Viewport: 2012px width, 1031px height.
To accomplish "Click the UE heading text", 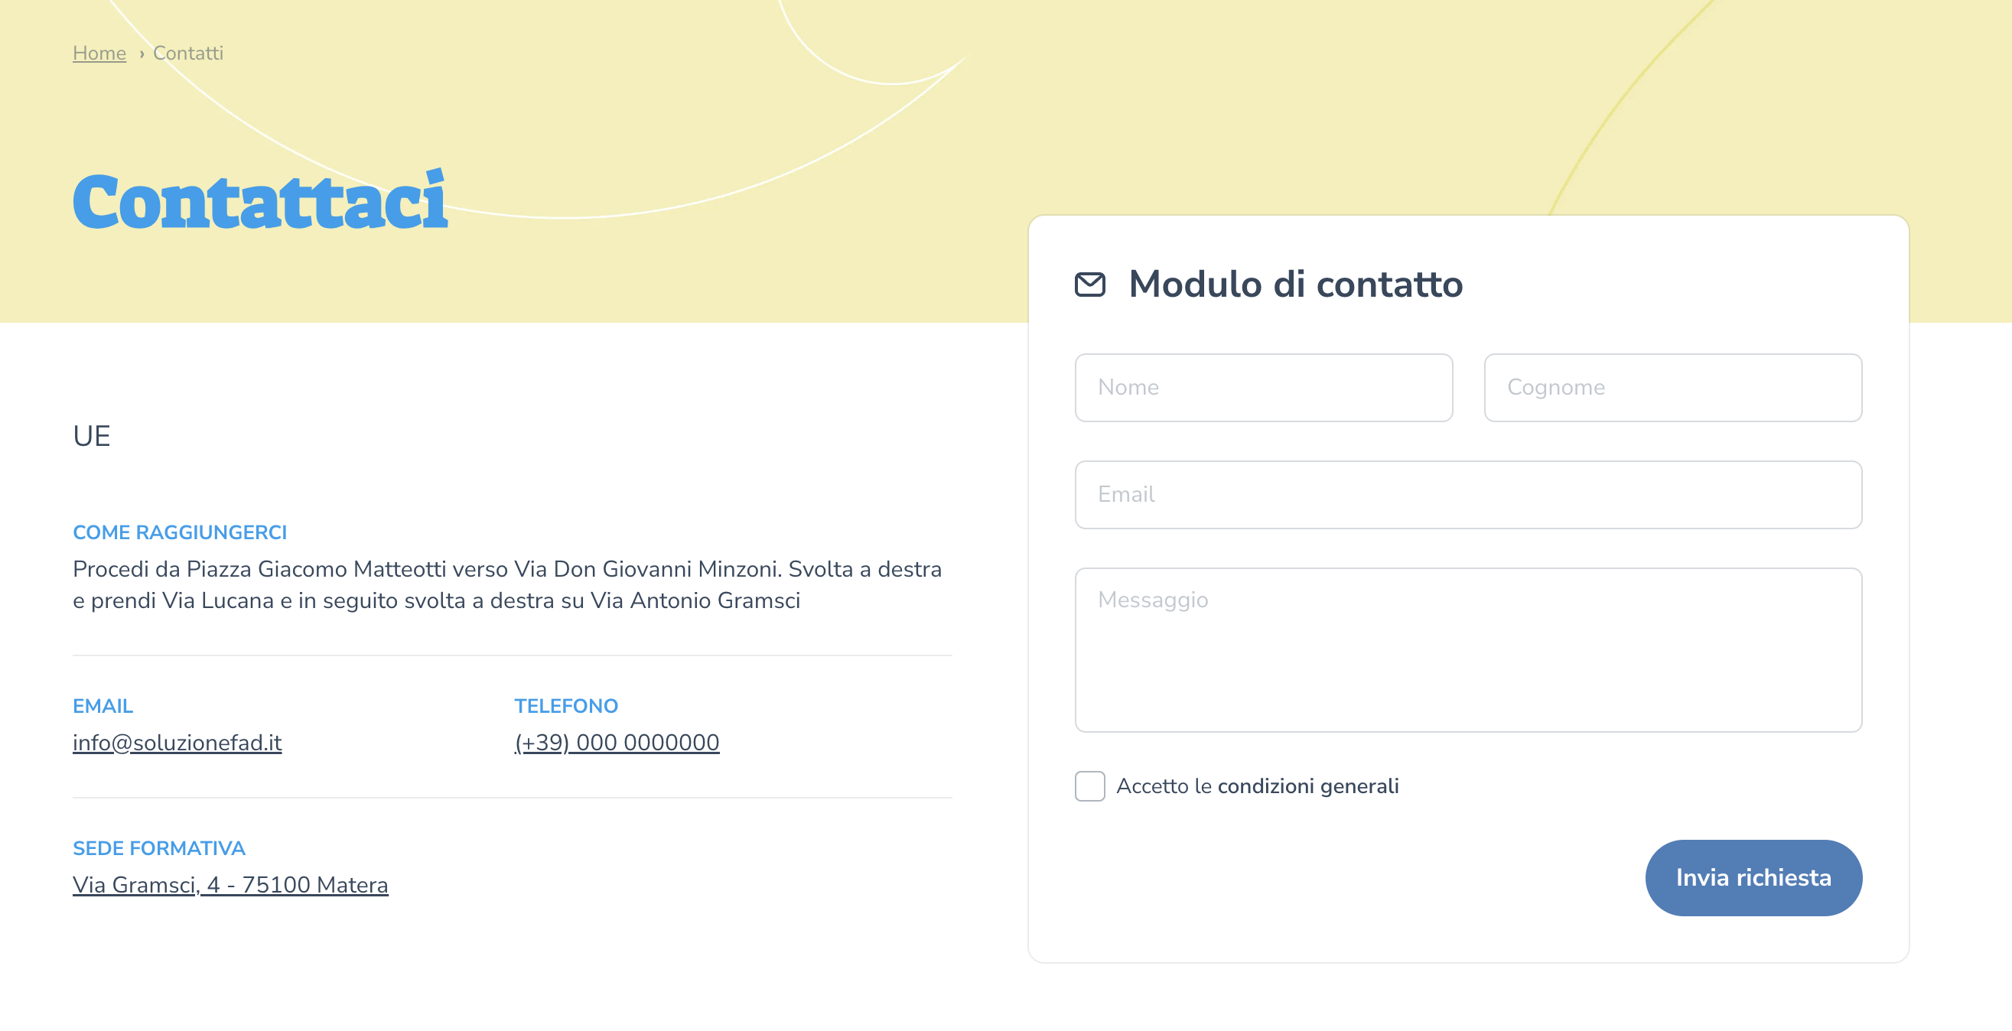I will pyautogui.click(x=91, y=436).
